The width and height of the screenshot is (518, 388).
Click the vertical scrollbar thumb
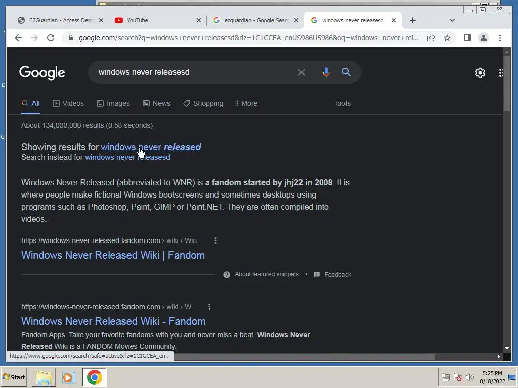pyautogui.click(x=507, y=83)
